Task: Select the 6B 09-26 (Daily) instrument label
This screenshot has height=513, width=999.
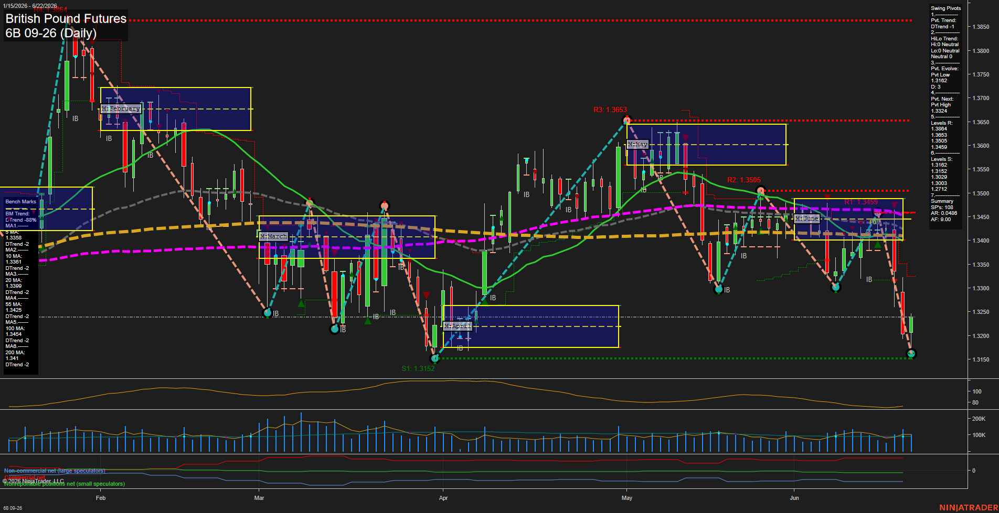Action: pyautogui.click(x=51, y=34)
